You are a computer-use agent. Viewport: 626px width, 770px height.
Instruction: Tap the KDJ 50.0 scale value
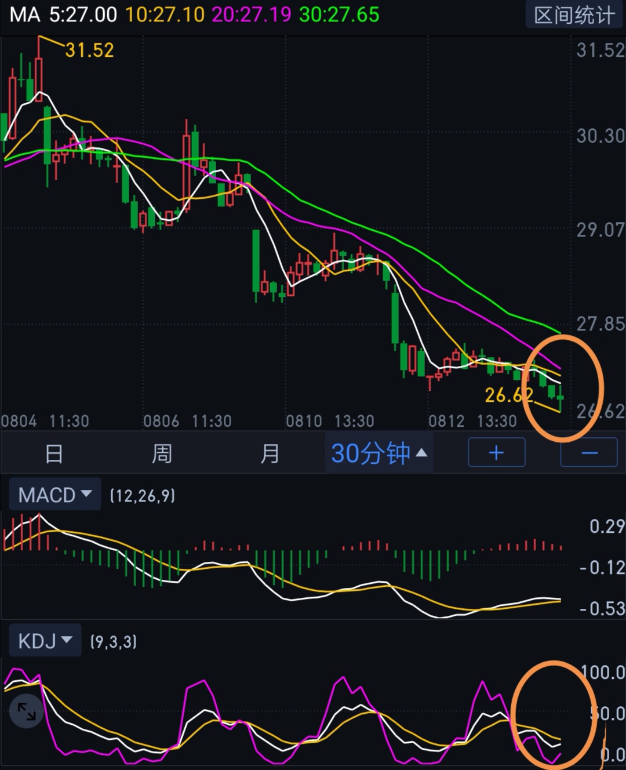[607, 714]
